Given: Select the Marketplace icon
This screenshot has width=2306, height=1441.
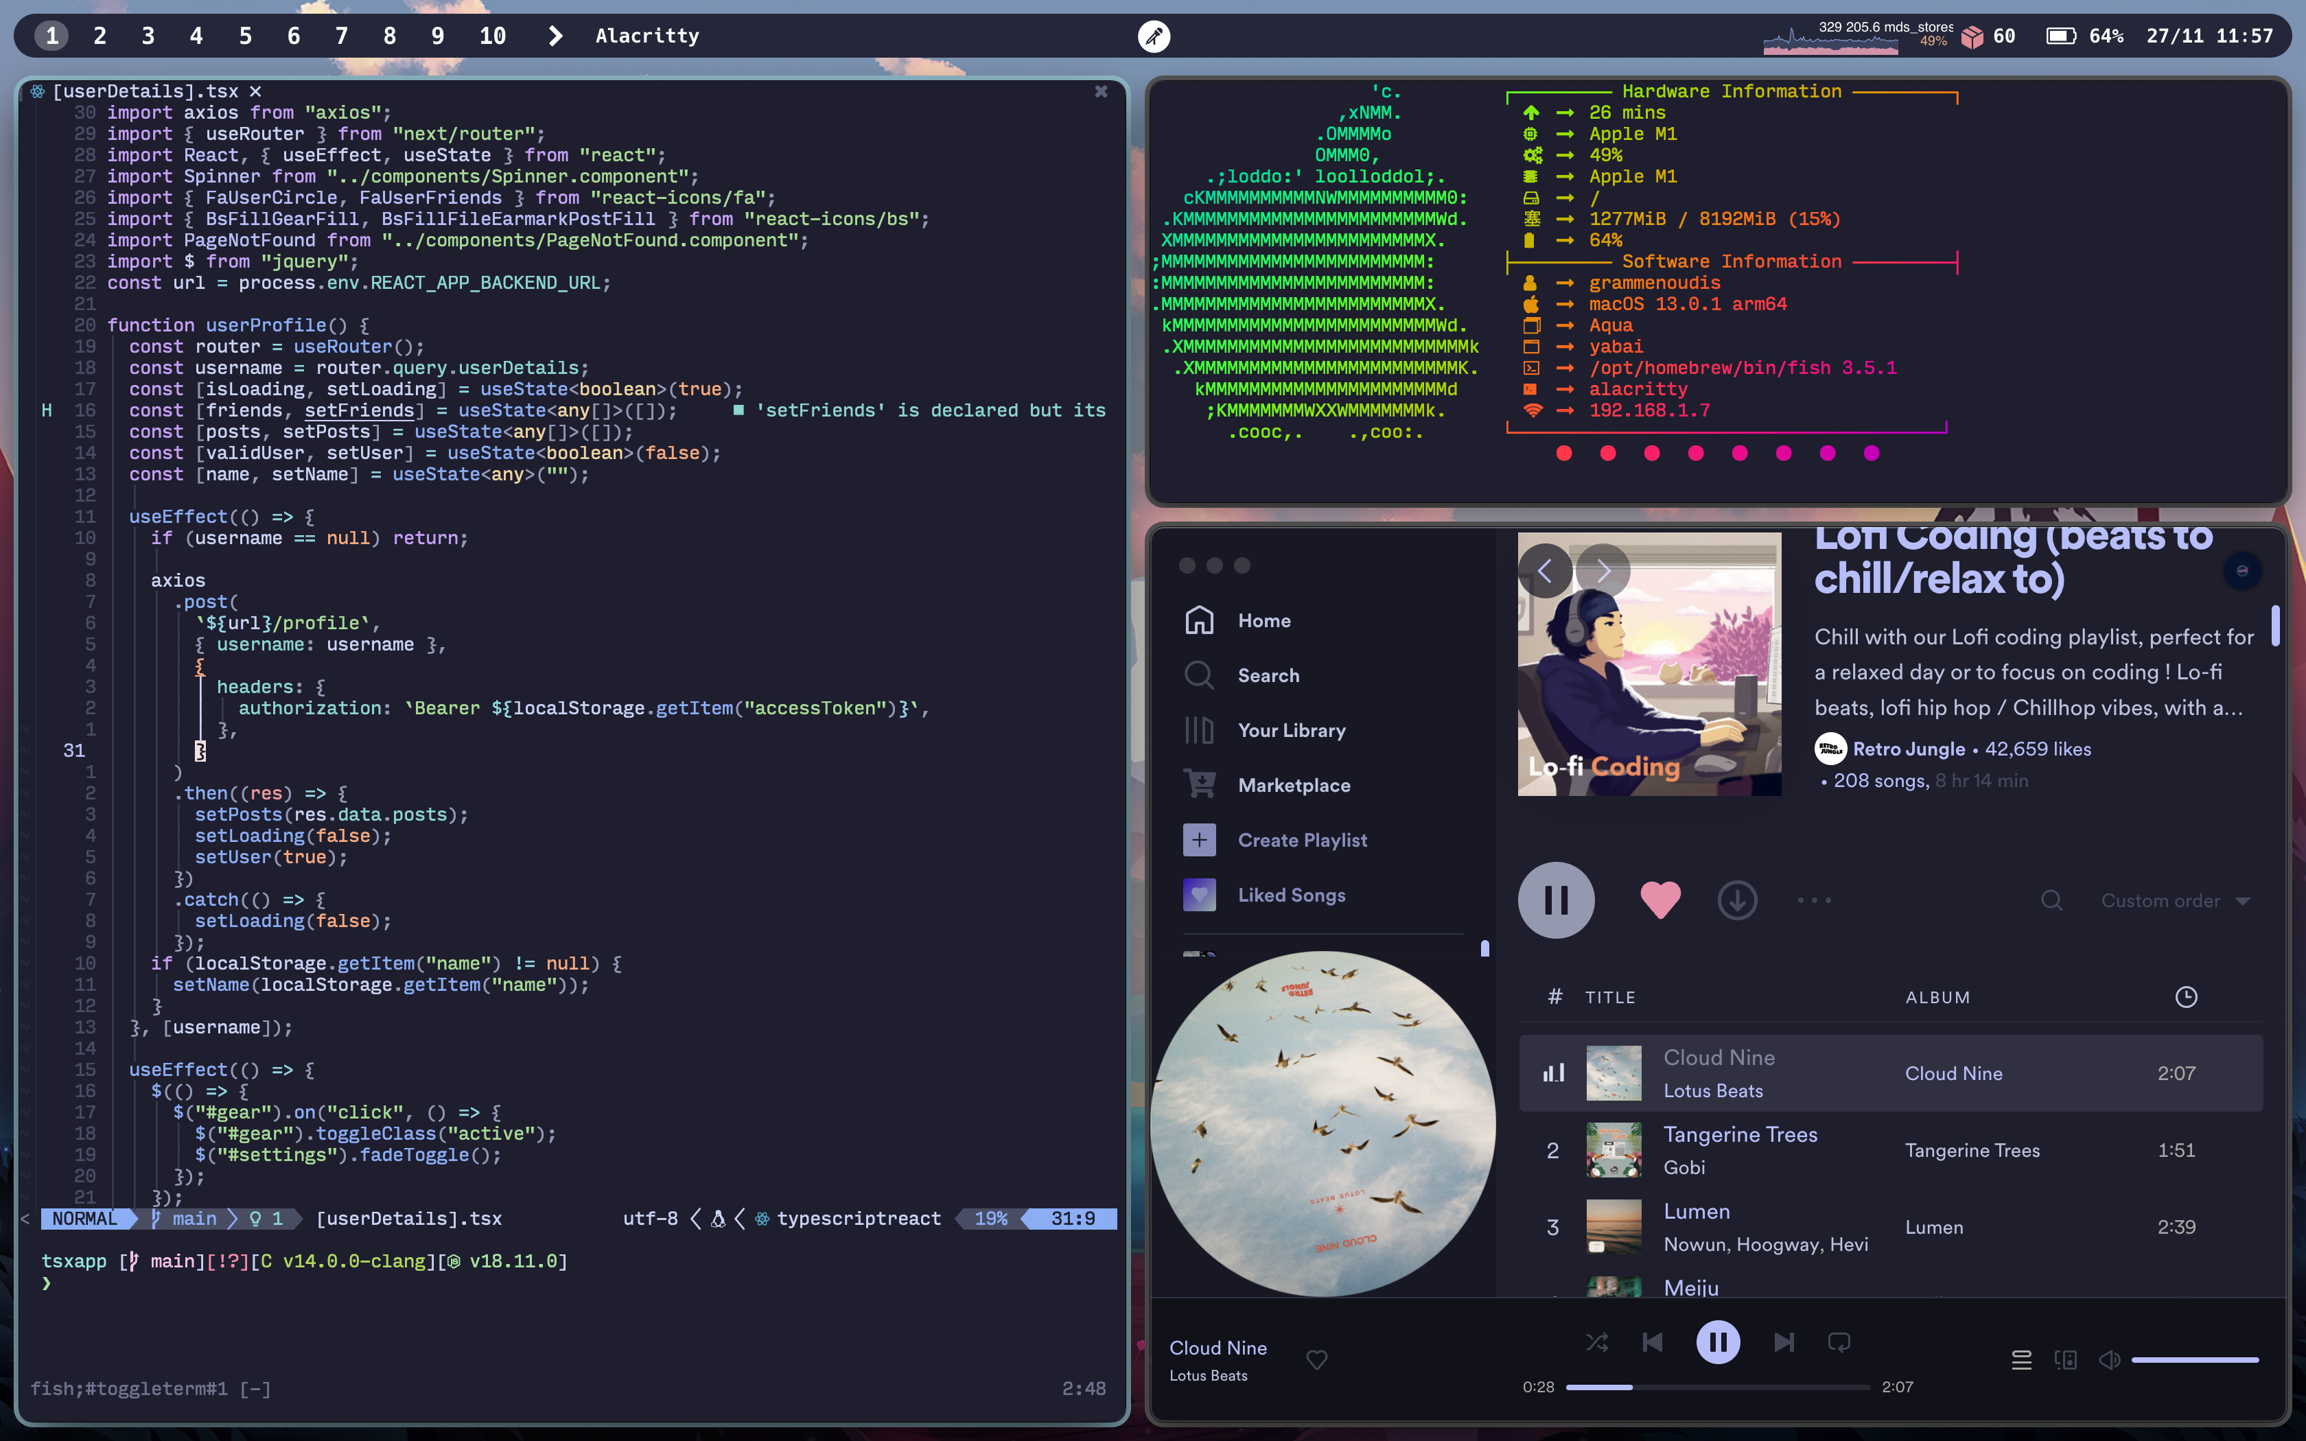Looking at the screenshot, I should pyautogui.click(x=1199, y=784).
